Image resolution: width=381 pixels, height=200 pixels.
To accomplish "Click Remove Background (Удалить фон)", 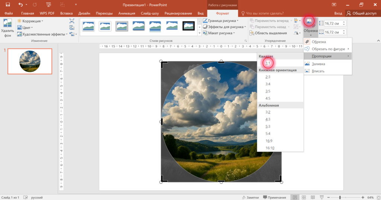I will 7,28.
